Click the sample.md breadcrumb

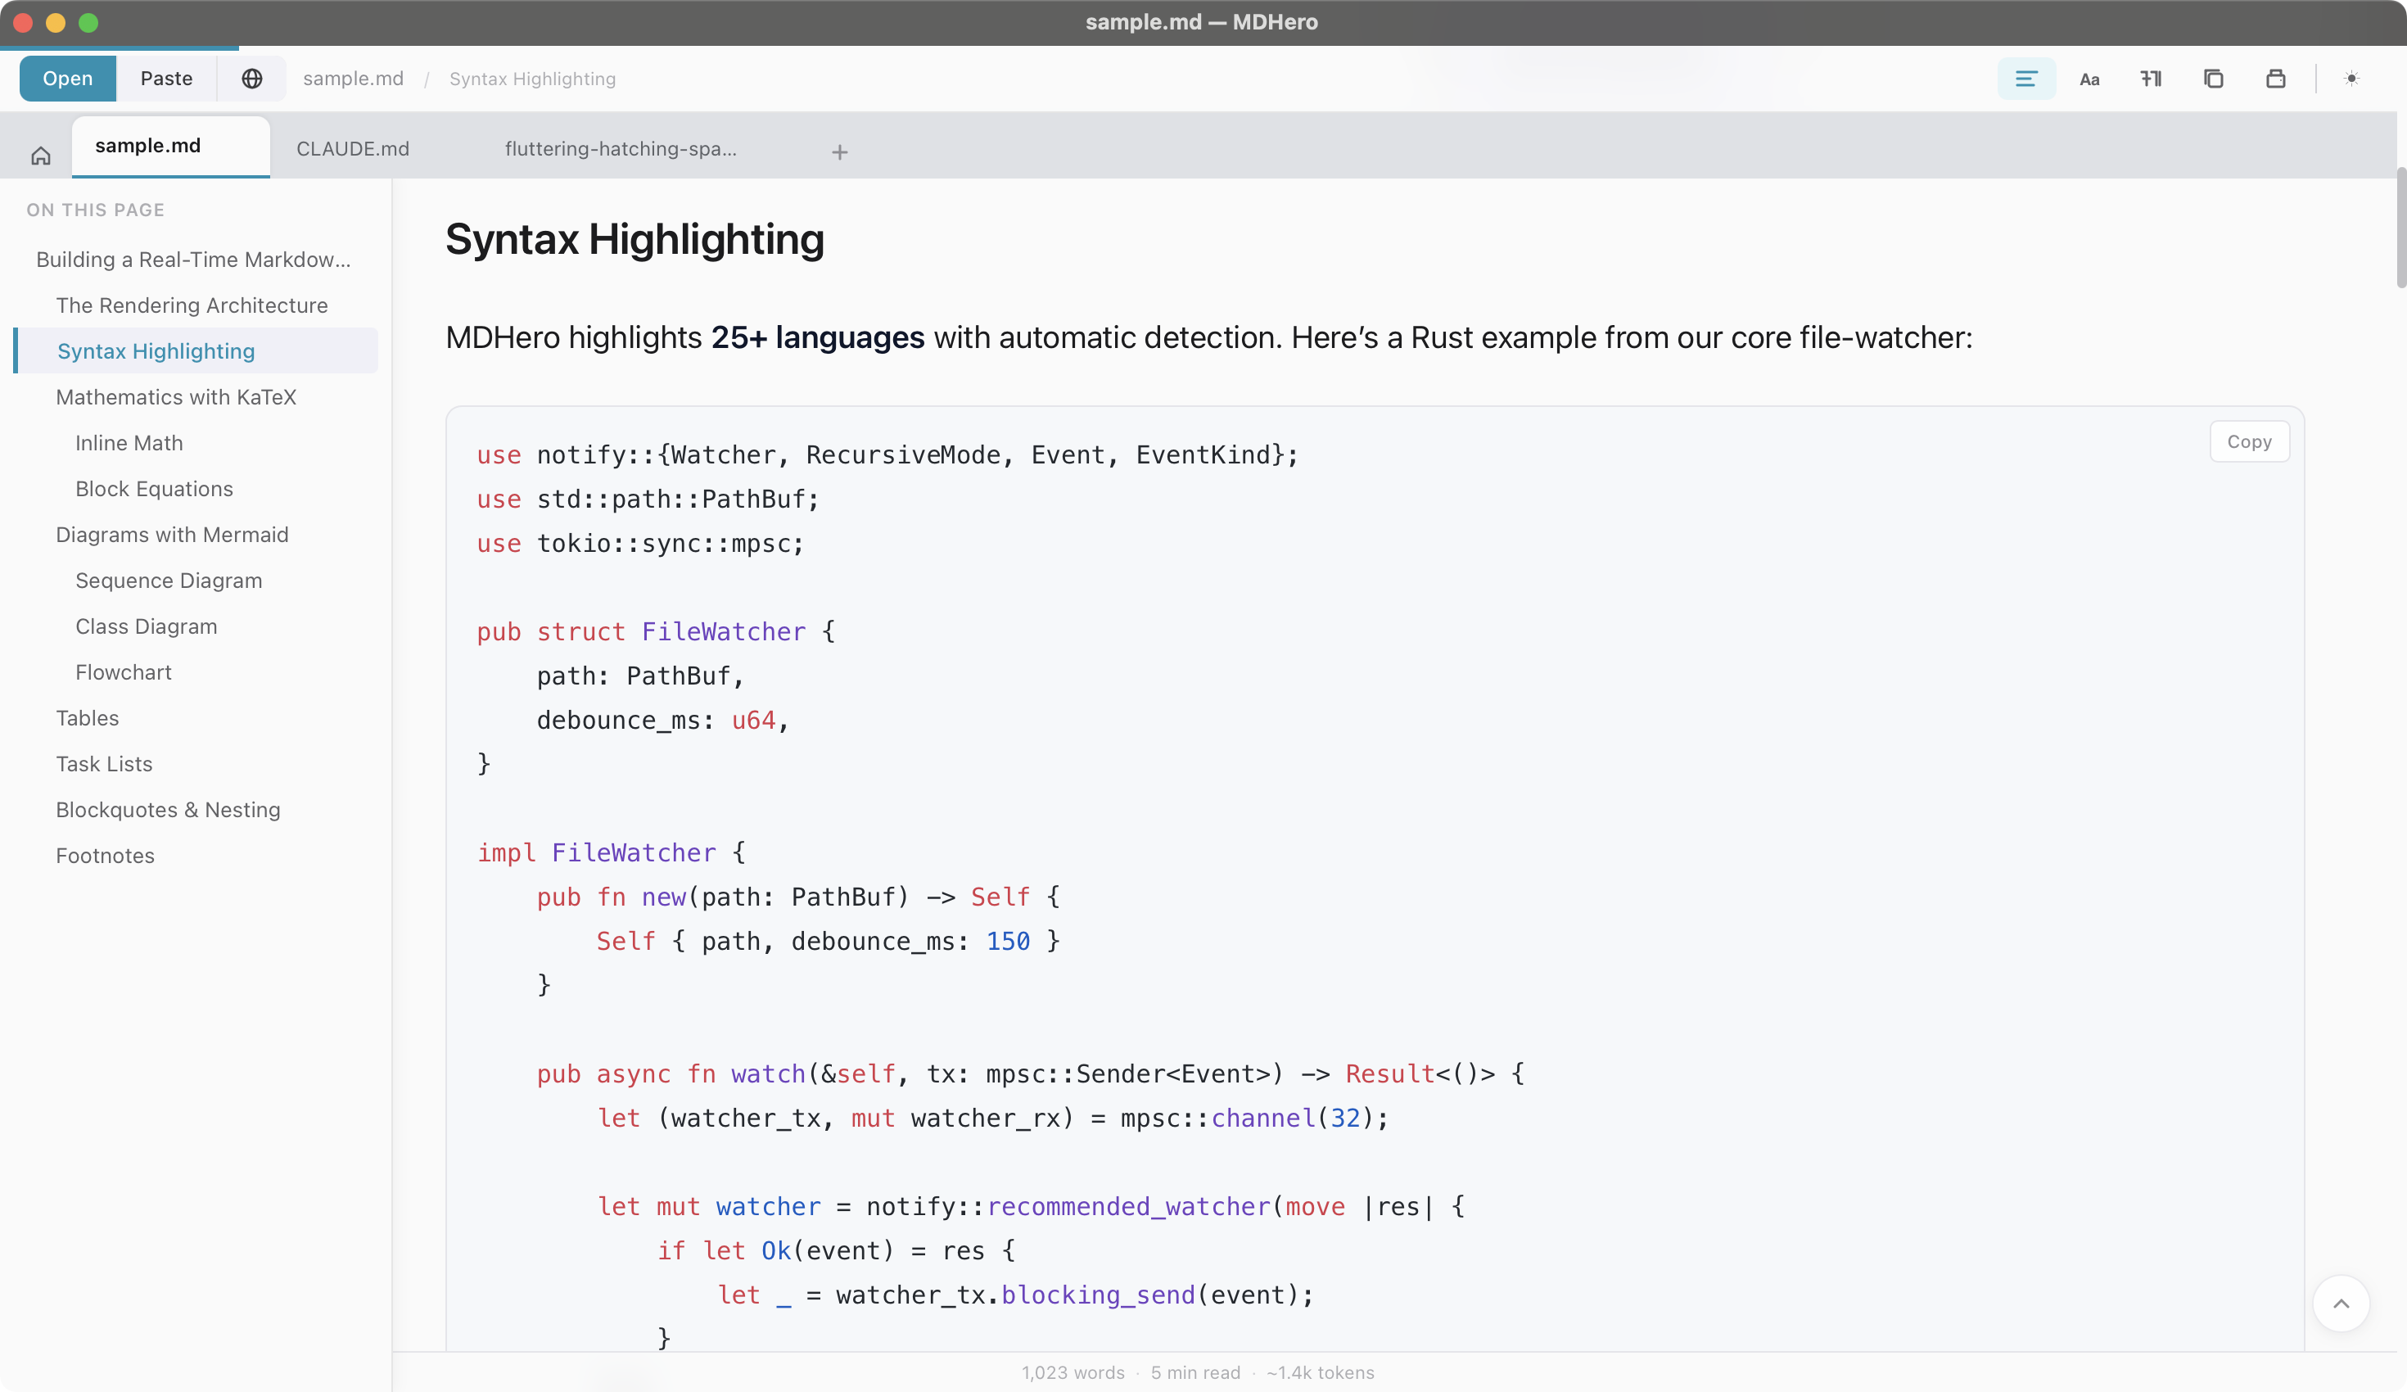pyautogui.click(x=354, y=79)
